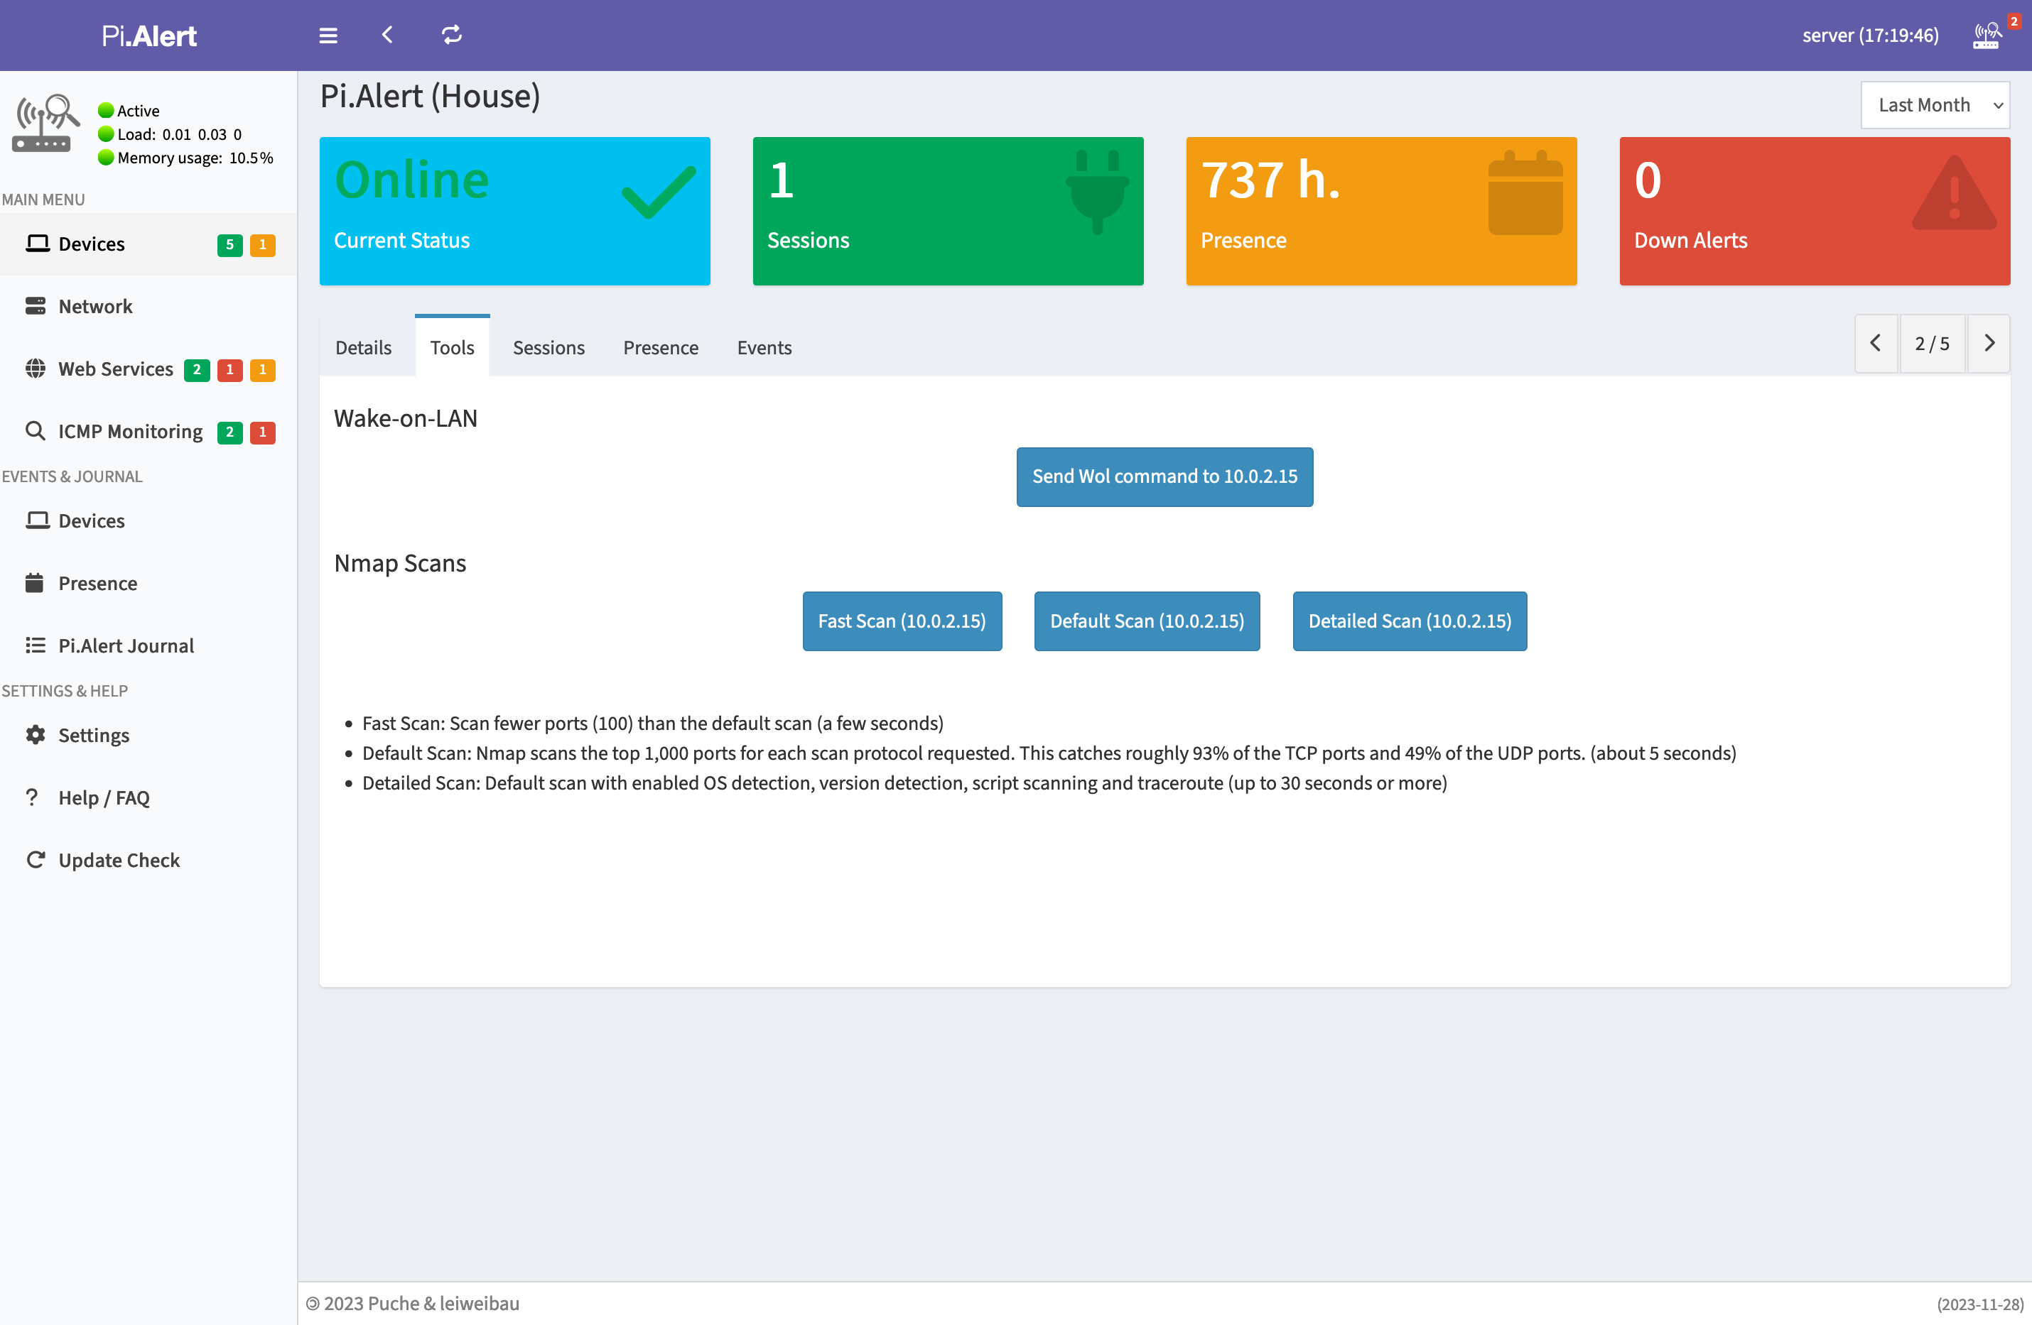Open Settings gear menu item
Viewport: 2032px width, 1325px height.
(x=93, y=736)
